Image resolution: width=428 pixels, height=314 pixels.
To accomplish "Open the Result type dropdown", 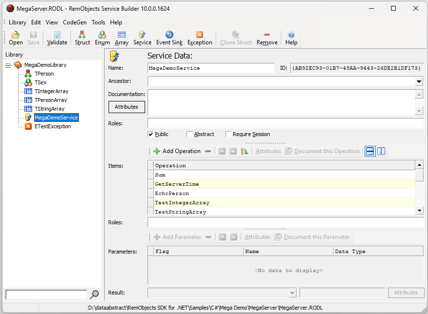I will click(x=292, y=293).
